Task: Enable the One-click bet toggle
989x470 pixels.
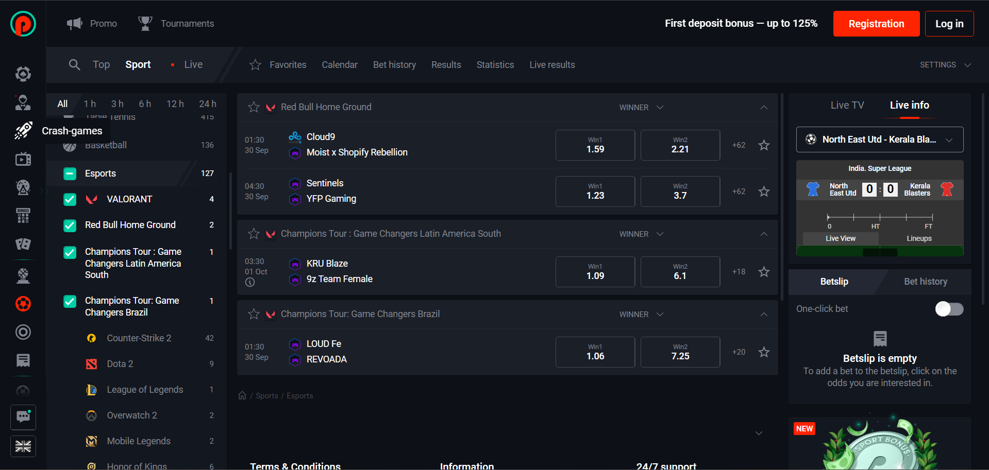Action: (949, 309)
